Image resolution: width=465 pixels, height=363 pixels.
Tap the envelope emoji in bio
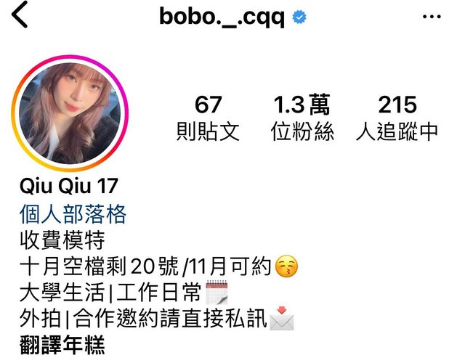(282, 319)
